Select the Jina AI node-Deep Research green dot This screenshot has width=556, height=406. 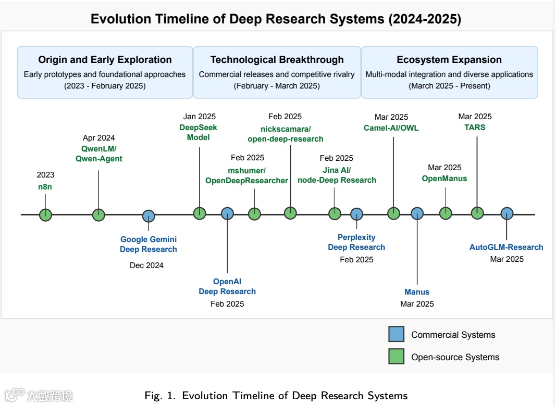pos(335,213)
